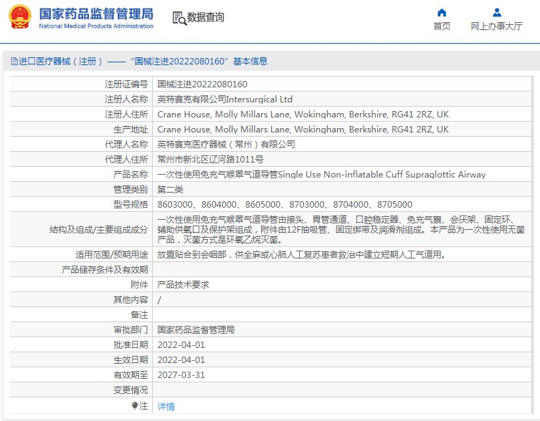This screenshot has width=540, height=421.
Task: Click the 其他内容 slash value
Action: (159, 300)
